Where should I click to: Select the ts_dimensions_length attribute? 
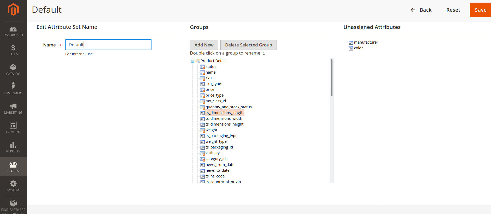pyautogui.click(x=224, y=113)
